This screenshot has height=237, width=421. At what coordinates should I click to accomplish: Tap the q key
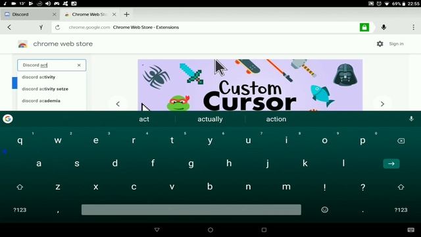(20, 140)
